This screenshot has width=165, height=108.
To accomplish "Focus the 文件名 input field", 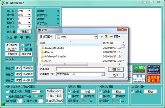I will [x=81, y=69].
